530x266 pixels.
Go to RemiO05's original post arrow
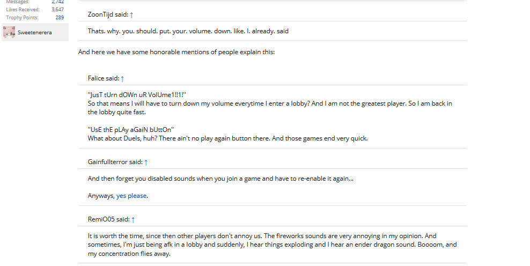tap(133, 220)
